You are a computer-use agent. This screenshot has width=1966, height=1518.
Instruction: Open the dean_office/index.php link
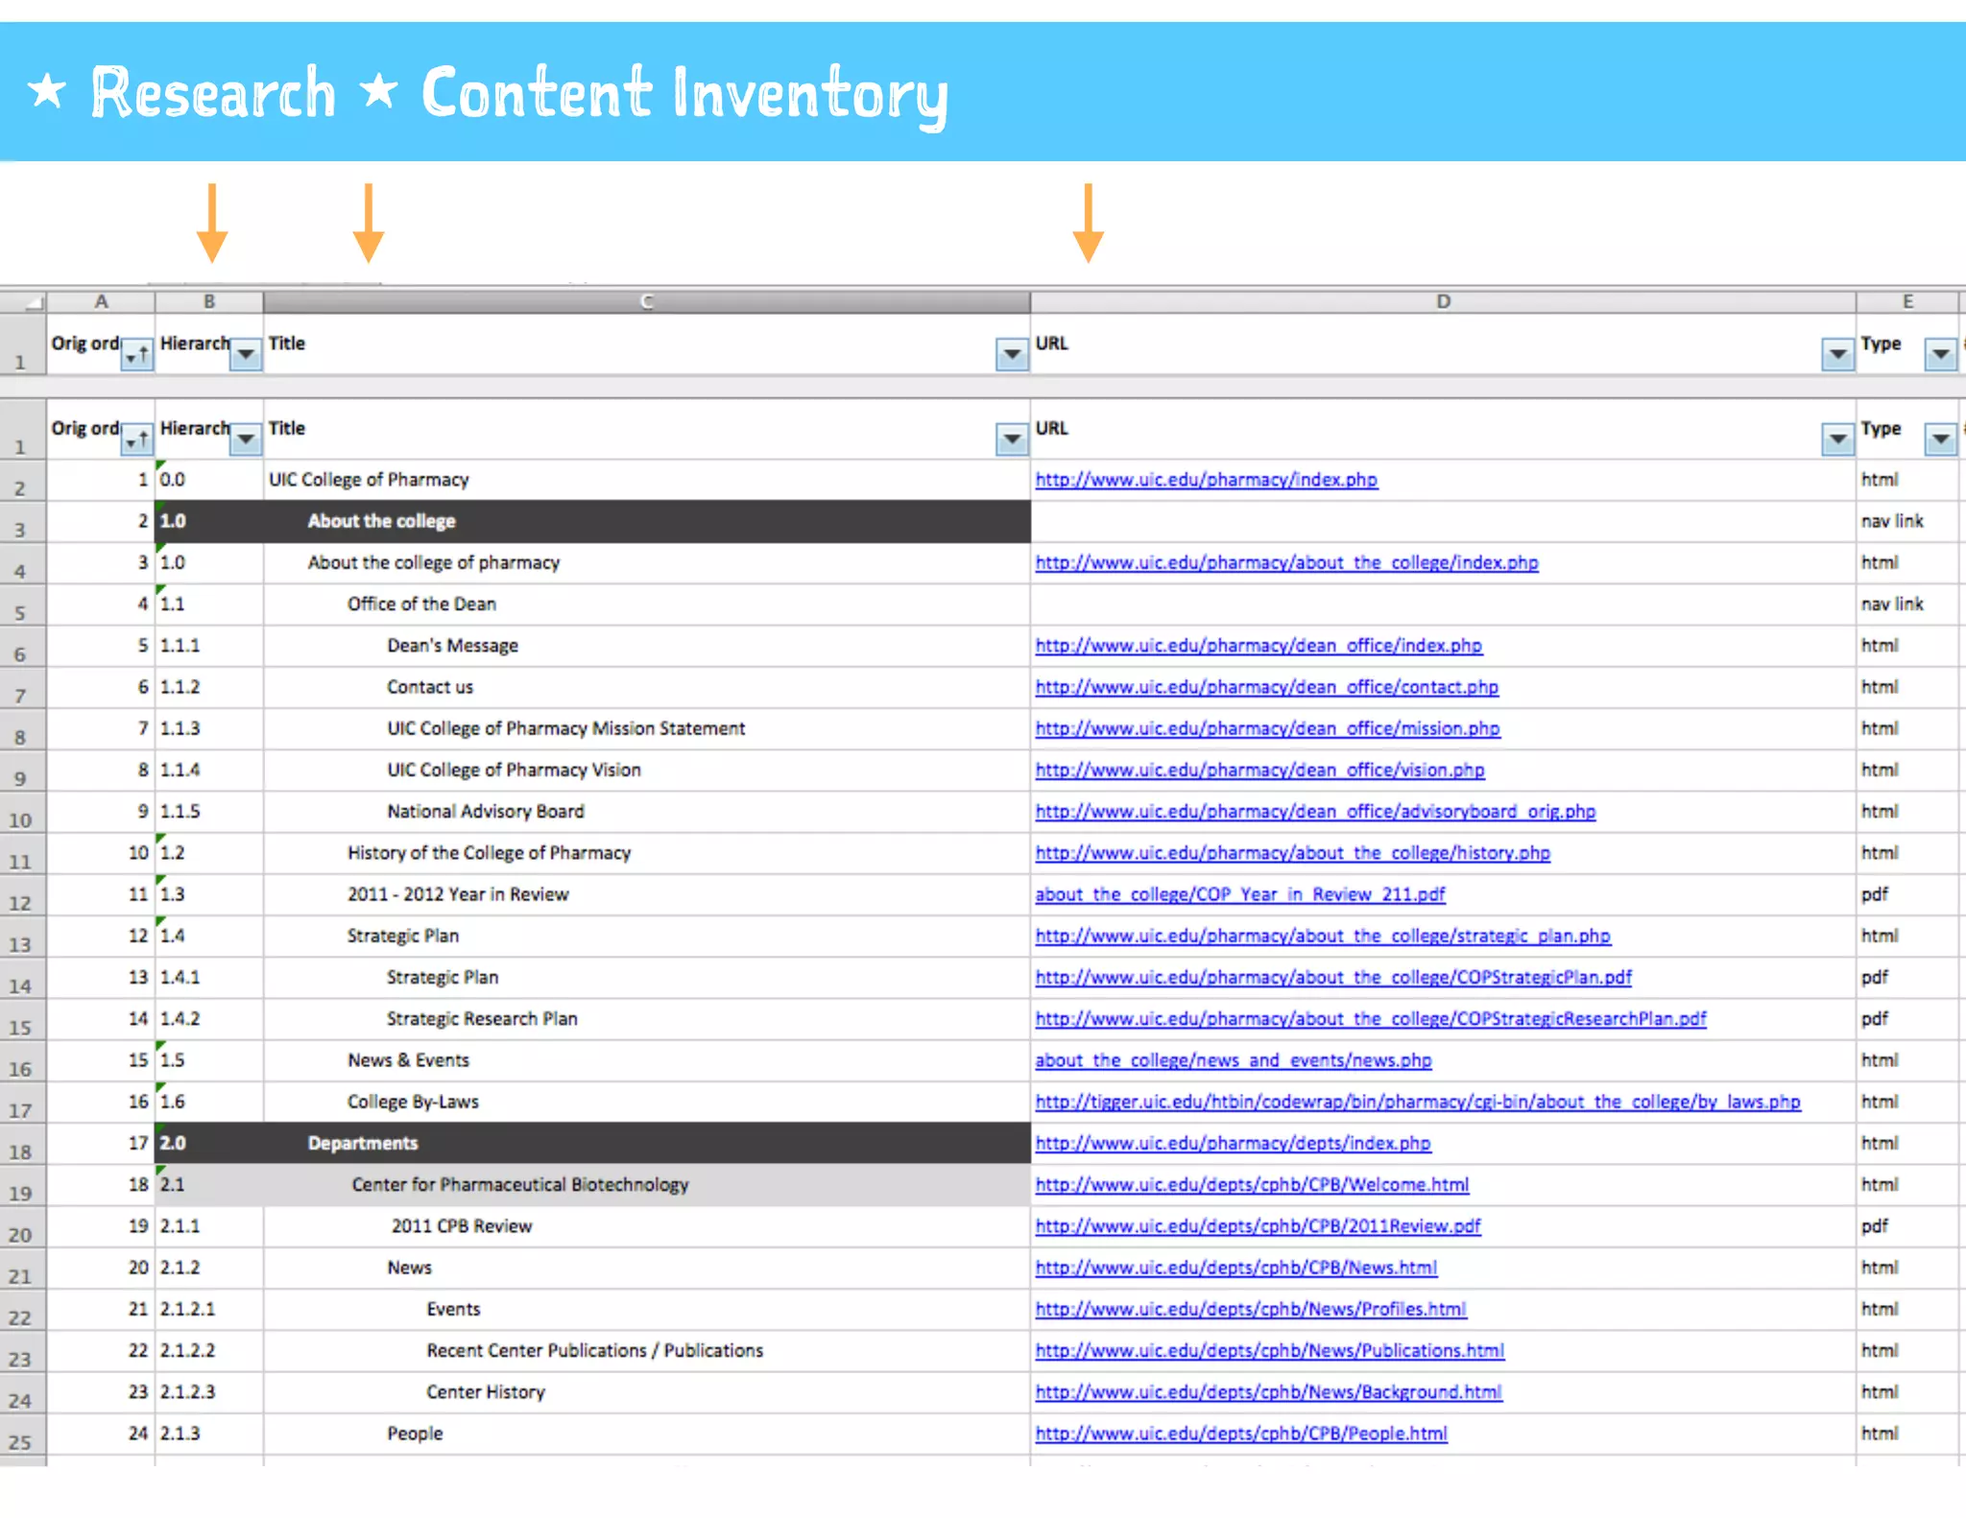pos(1259,646)
